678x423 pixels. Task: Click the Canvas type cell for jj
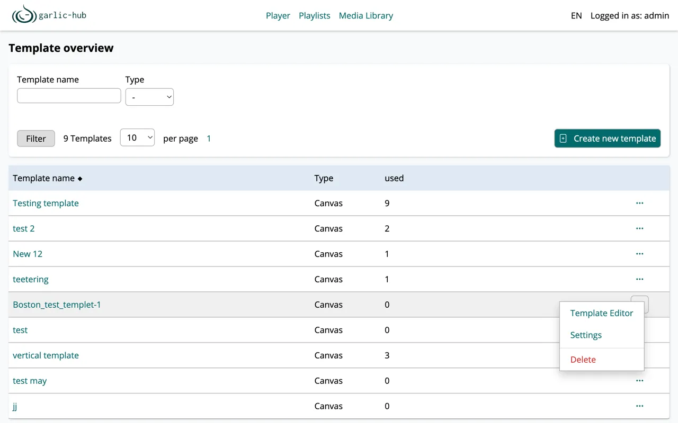pyautogui.click(x=328, y=406)
